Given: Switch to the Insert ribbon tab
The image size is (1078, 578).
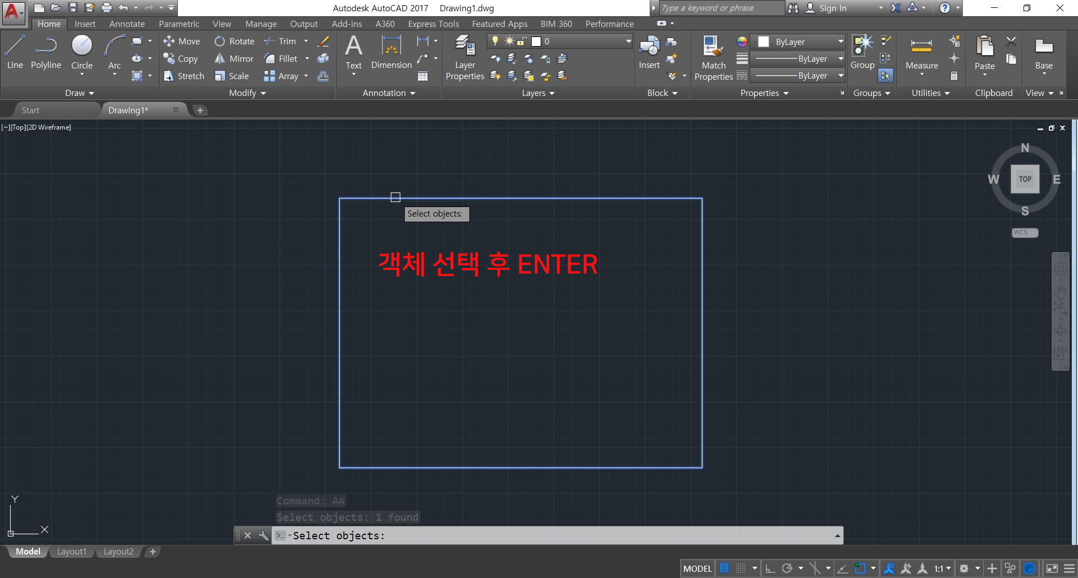Looking at the screenshot, I should tap(85, 24).
